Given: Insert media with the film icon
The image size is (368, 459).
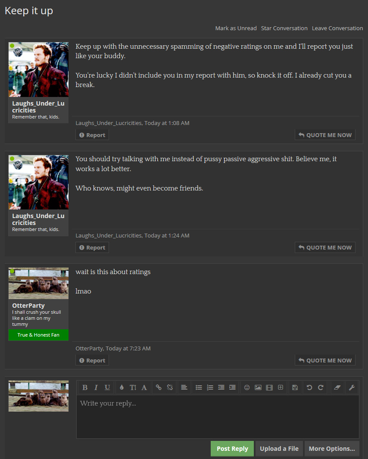Looking at the screenshot, I should point(269,387).
